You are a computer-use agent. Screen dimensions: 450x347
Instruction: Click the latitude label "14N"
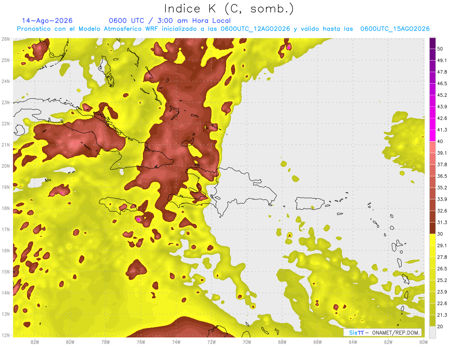pyautogui.click(x=6, y=293)
